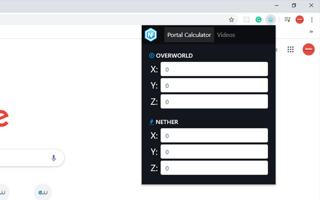320x200 pixels.
Task: Click the Nether Z coordinate box
Action: [x=214, y=168]
